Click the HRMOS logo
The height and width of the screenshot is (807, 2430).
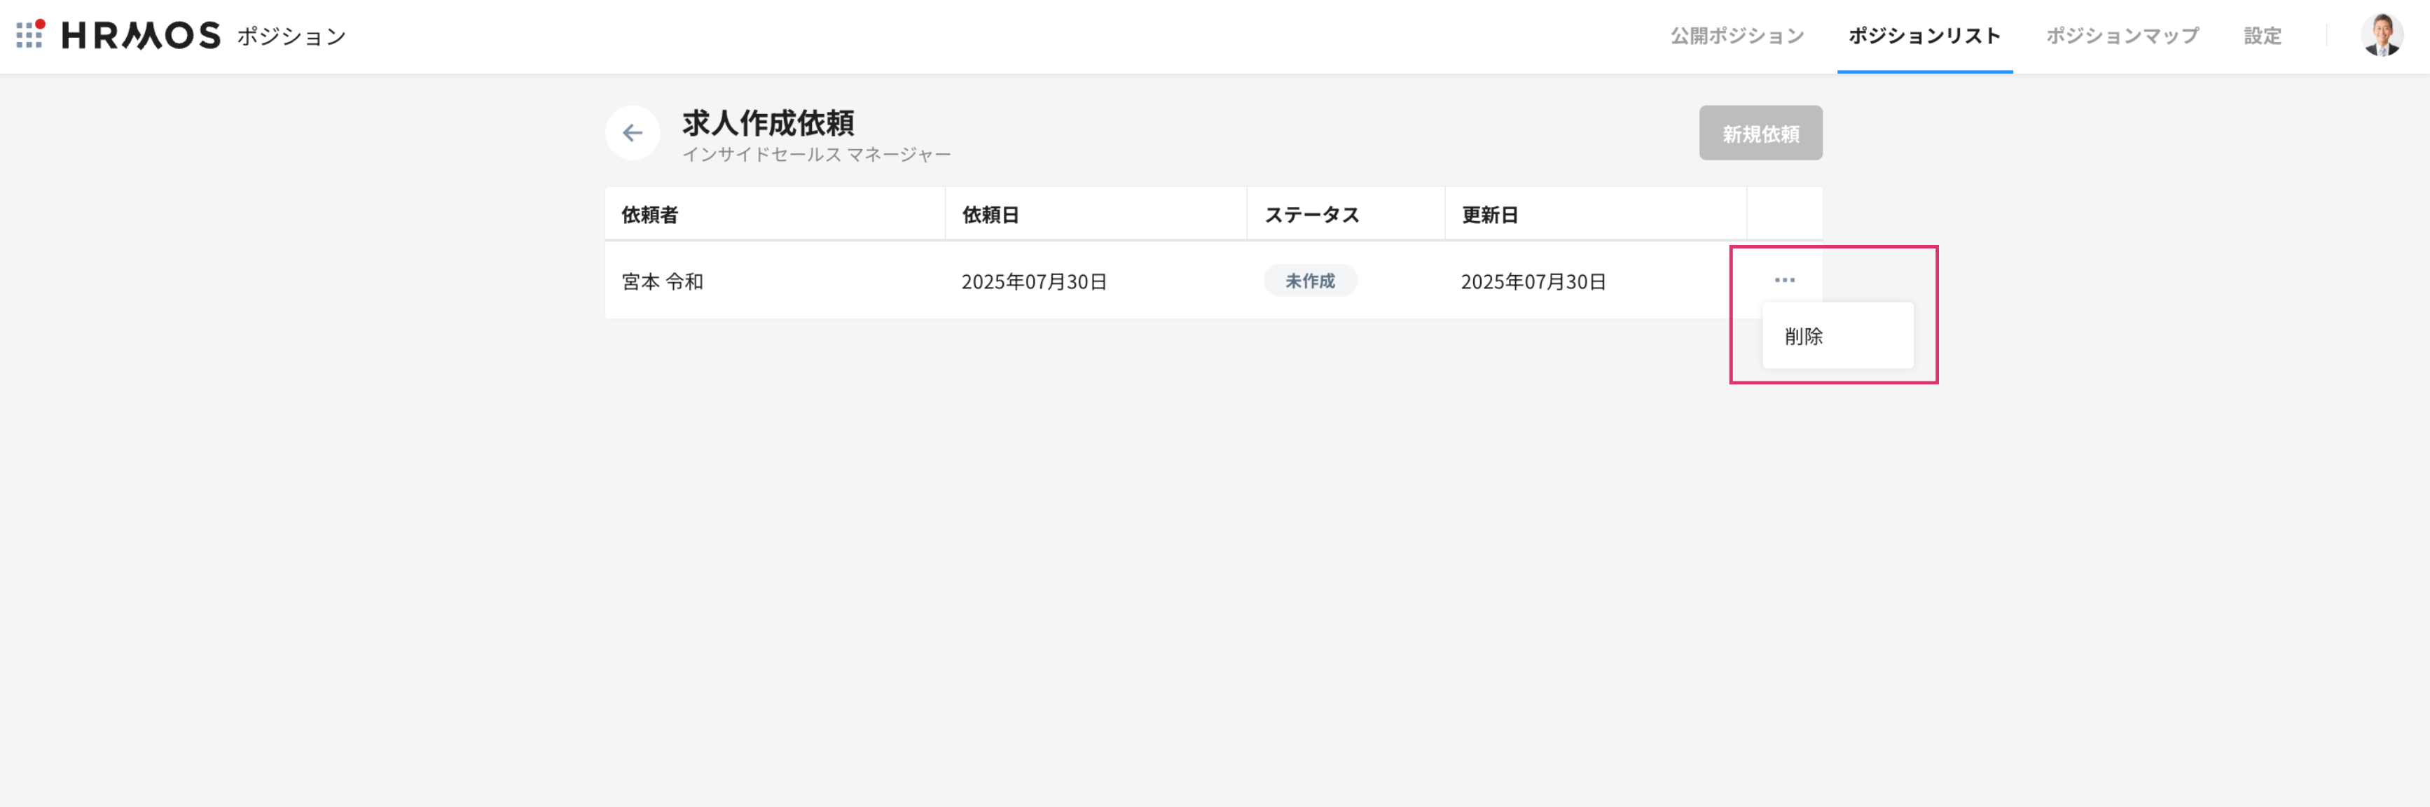pyautogui.click(x=141, y=36)
